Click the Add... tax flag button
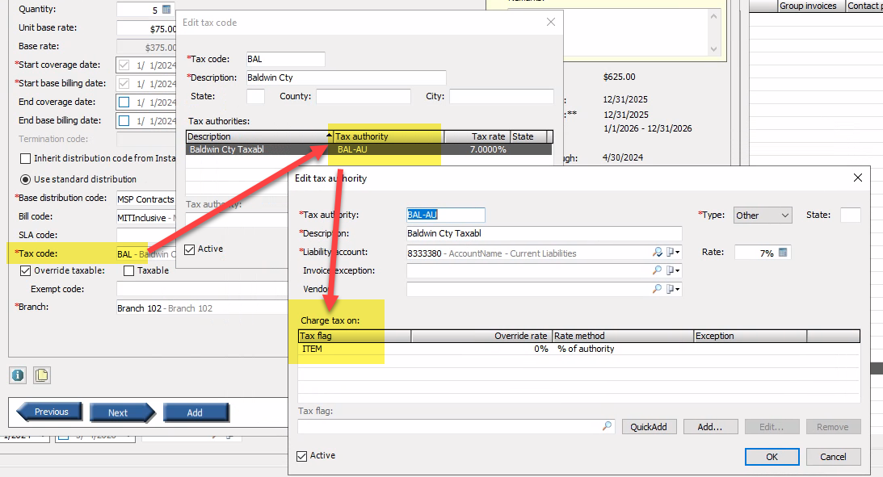 [x=709, y=427]
